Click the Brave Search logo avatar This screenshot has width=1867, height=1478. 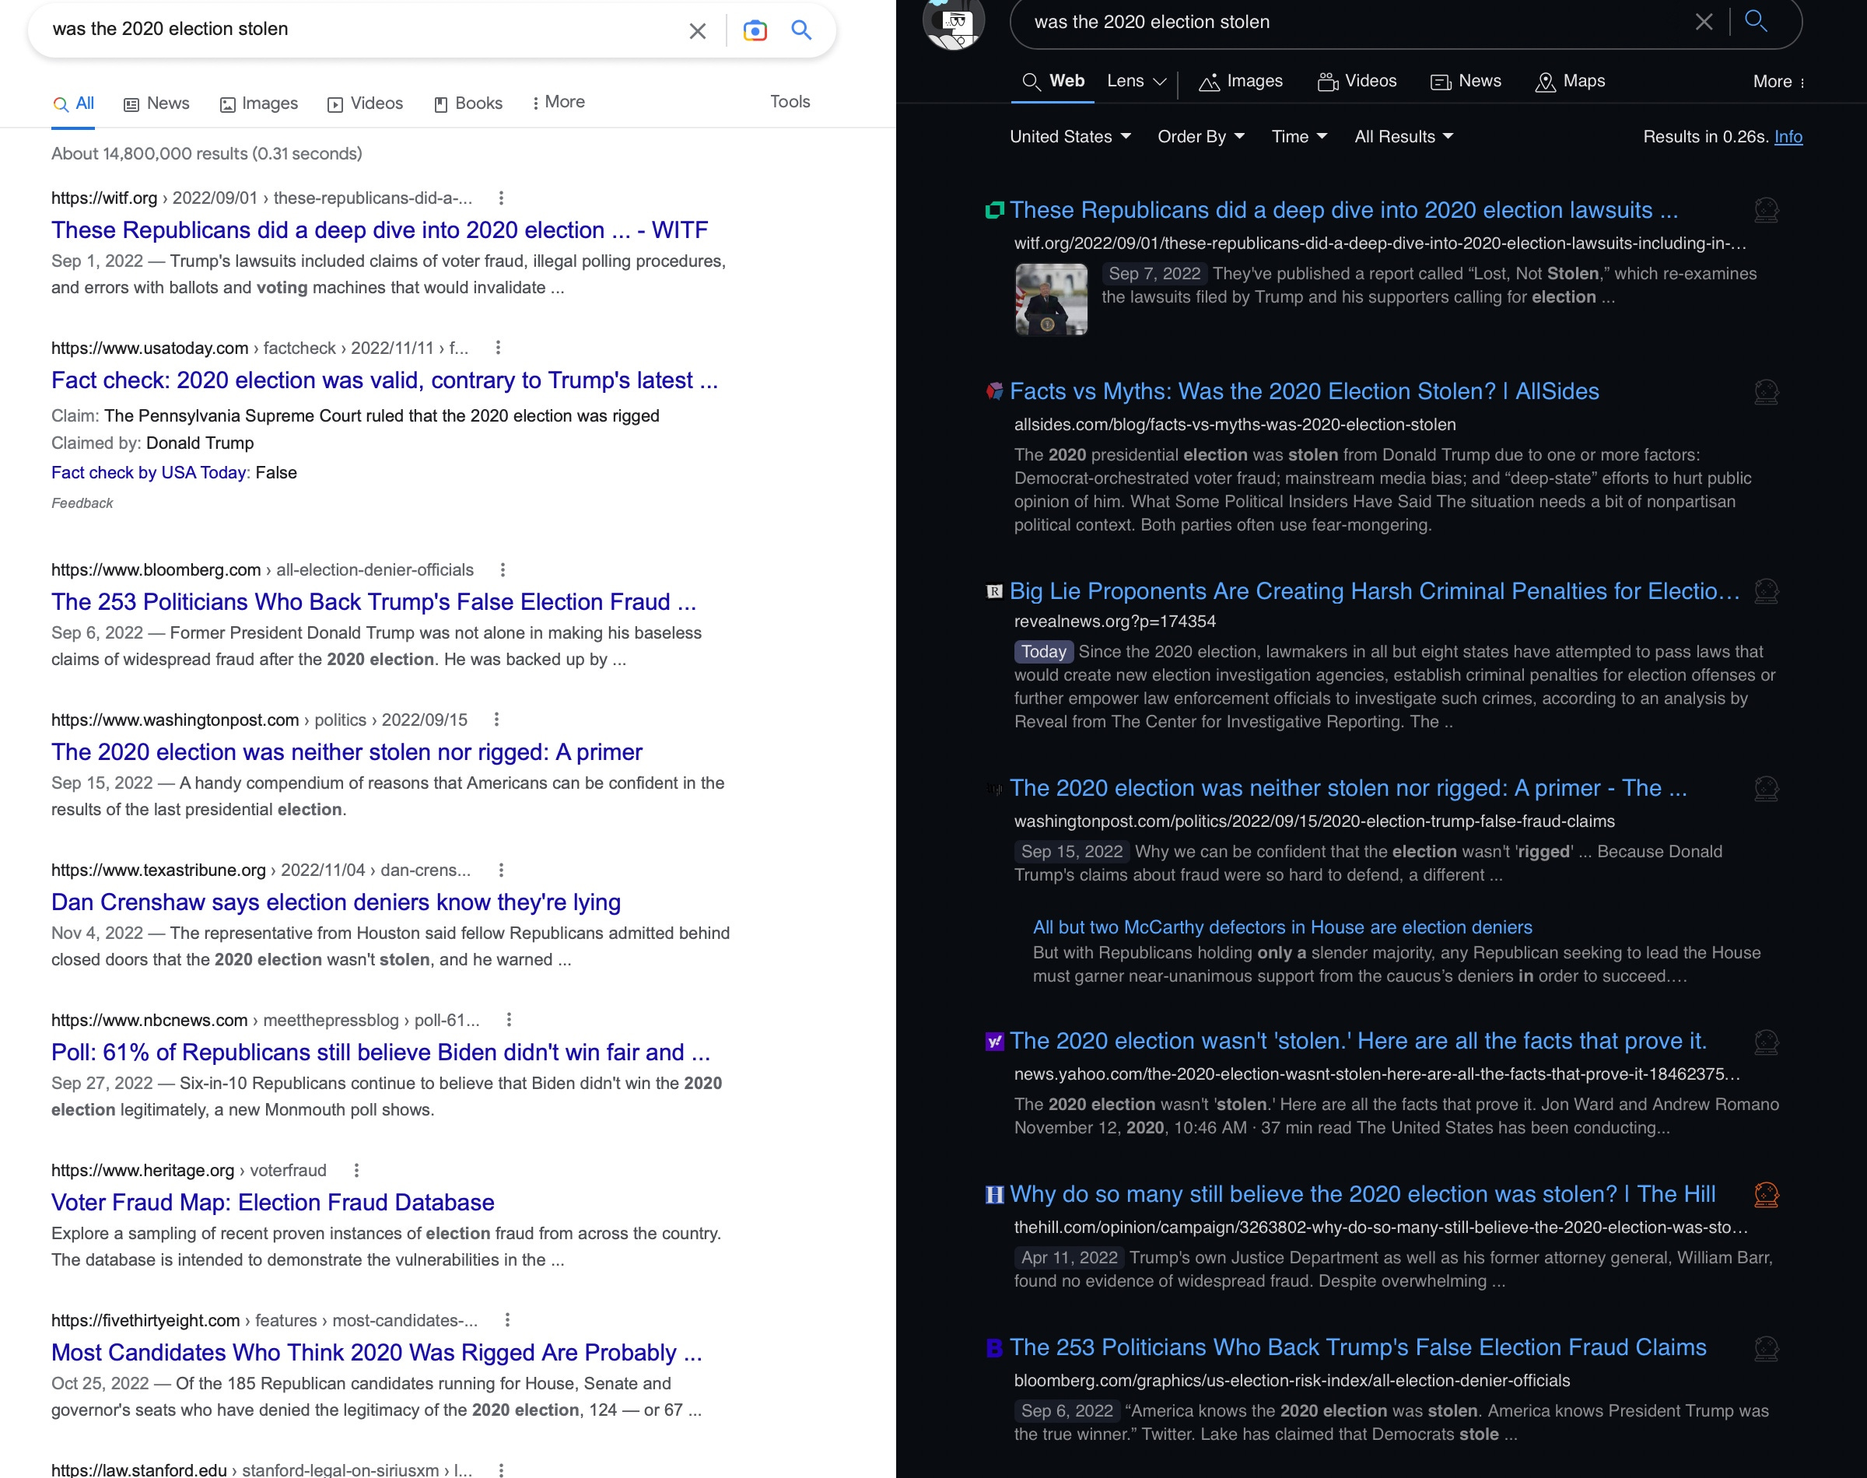(x=954, y=23)
